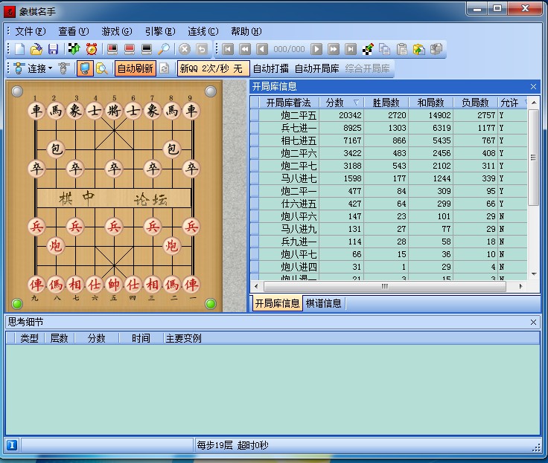Select 仕六进五 opening row

tap(389, 204)
